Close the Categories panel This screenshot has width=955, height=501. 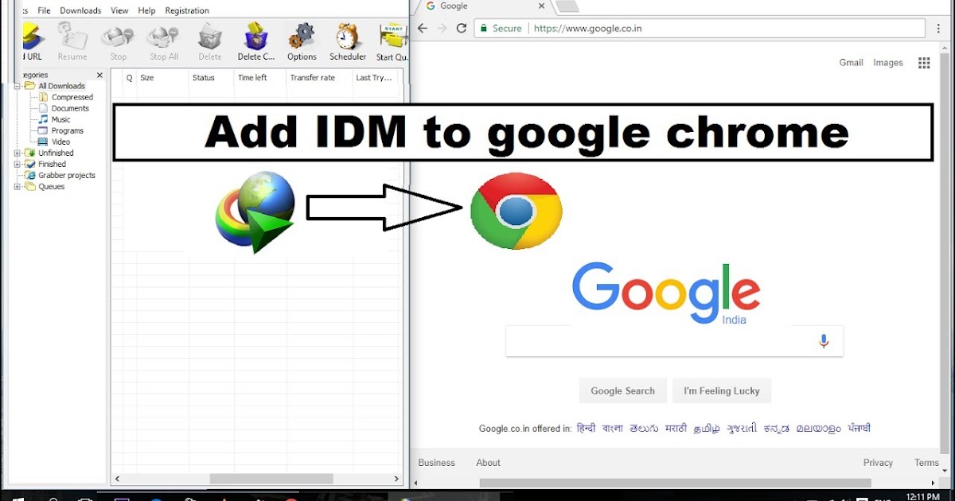coord(99,76)
